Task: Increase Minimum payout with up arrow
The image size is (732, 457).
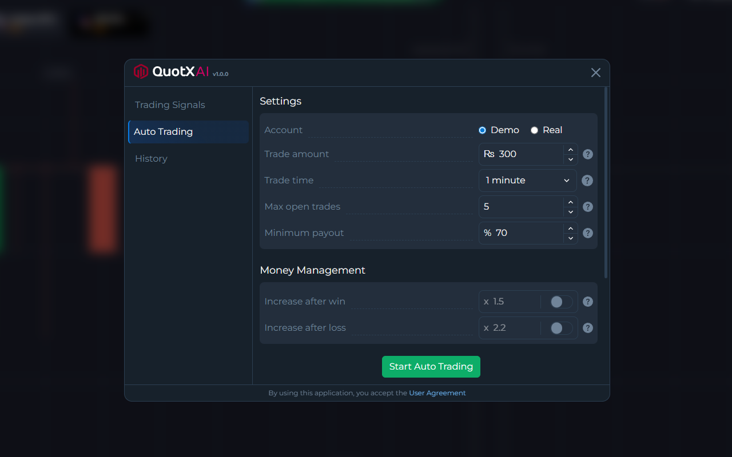Action: [570, 228]
